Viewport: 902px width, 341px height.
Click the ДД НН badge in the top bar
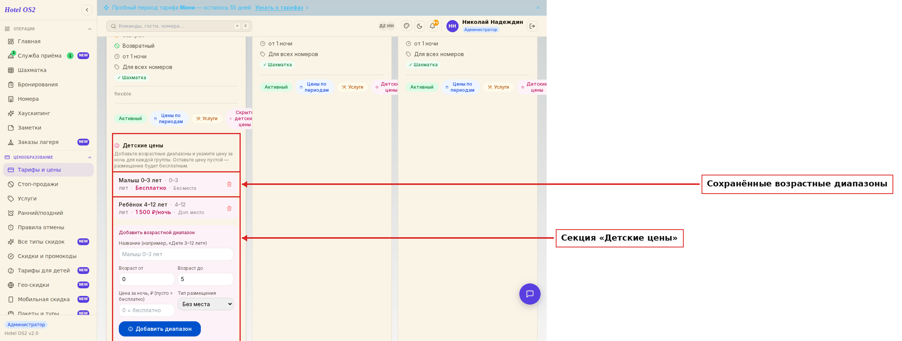click(x=386, y=26)
